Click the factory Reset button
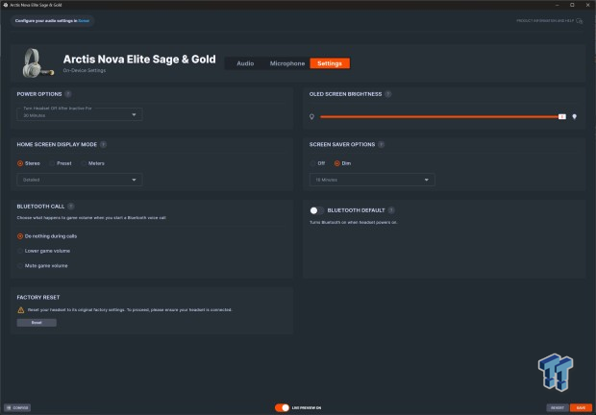 pyautogui.click(x=37, y=323)
